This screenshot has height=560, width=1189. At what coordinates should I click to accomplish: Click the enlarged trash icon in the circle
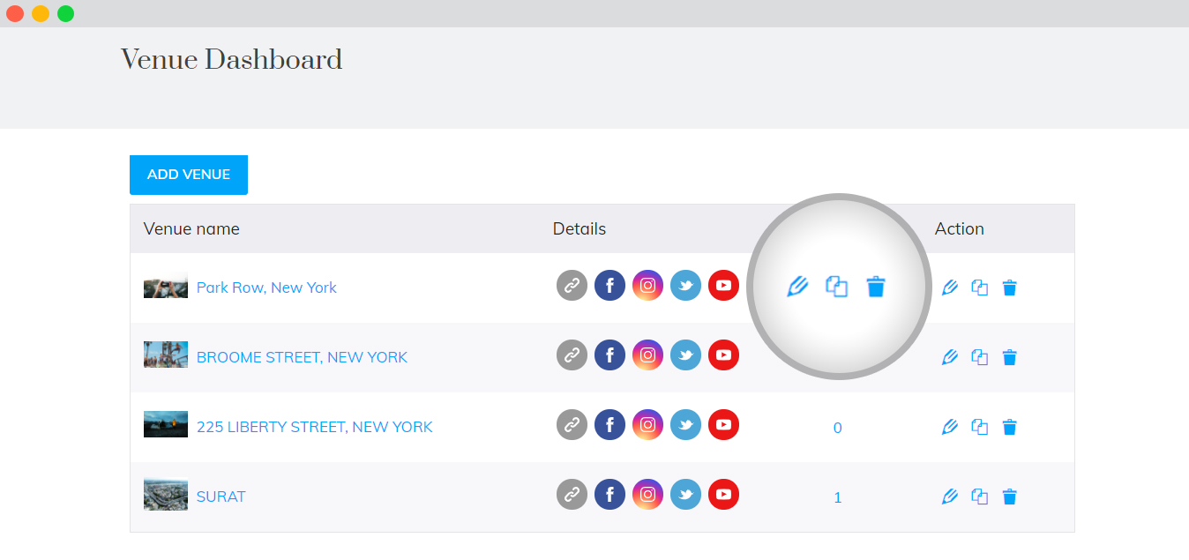click(x=875, y=287)
